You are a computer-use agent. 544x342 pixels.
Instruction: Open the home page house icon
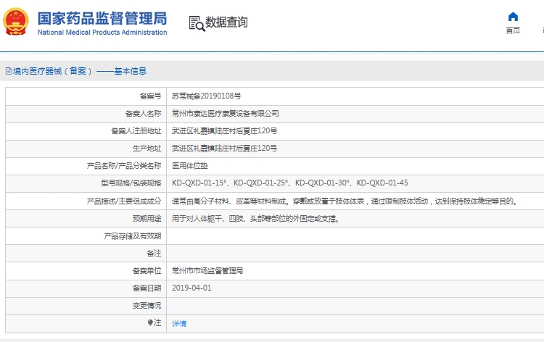point(513,17)
